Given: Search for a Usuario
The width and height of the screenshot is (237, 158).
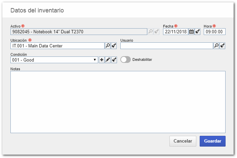Looking at the screenshot, I should click(216, 46).
